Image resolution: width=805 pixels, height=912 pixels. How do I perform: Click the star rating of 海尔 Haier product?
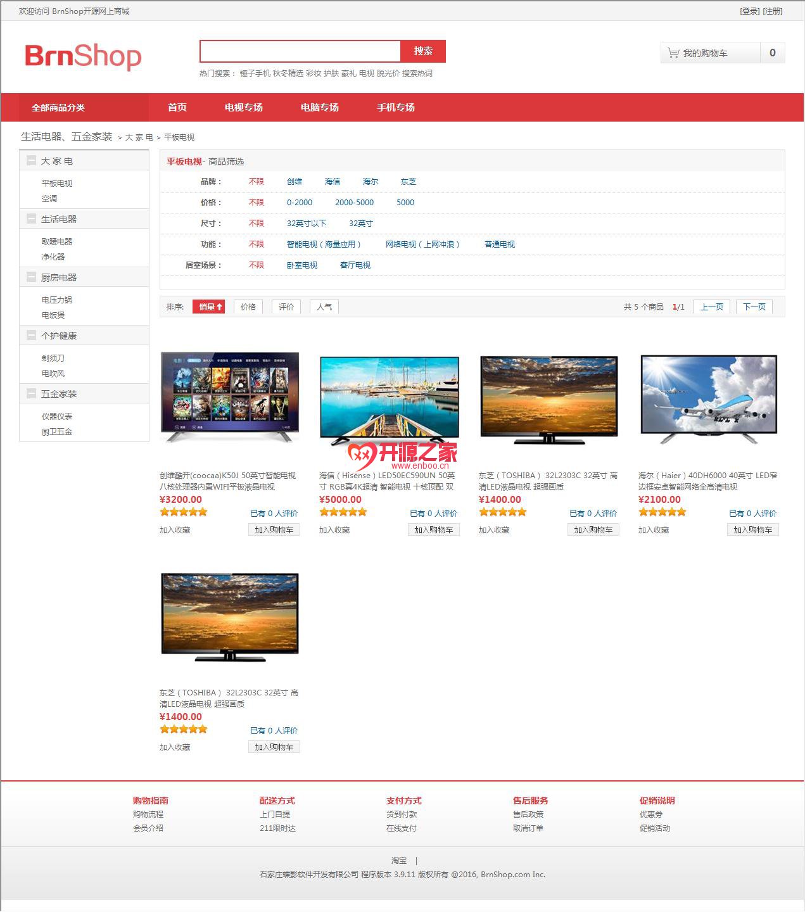pos(662,512)
